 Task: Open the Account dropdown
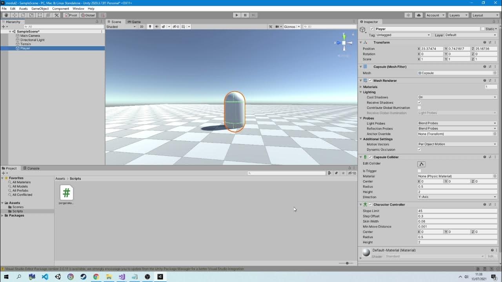point(435,15)
